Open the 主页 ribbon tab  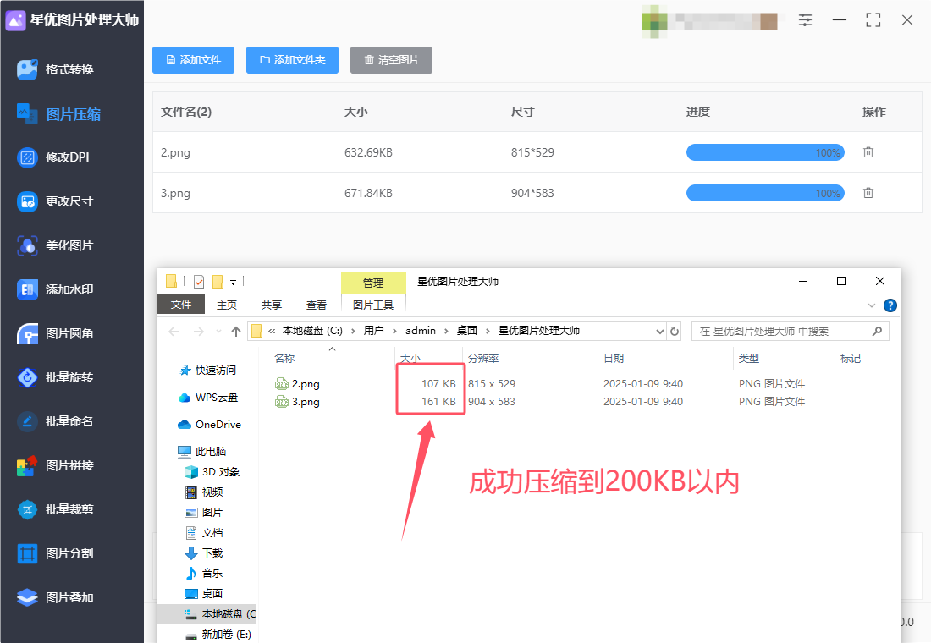[227, 305]
